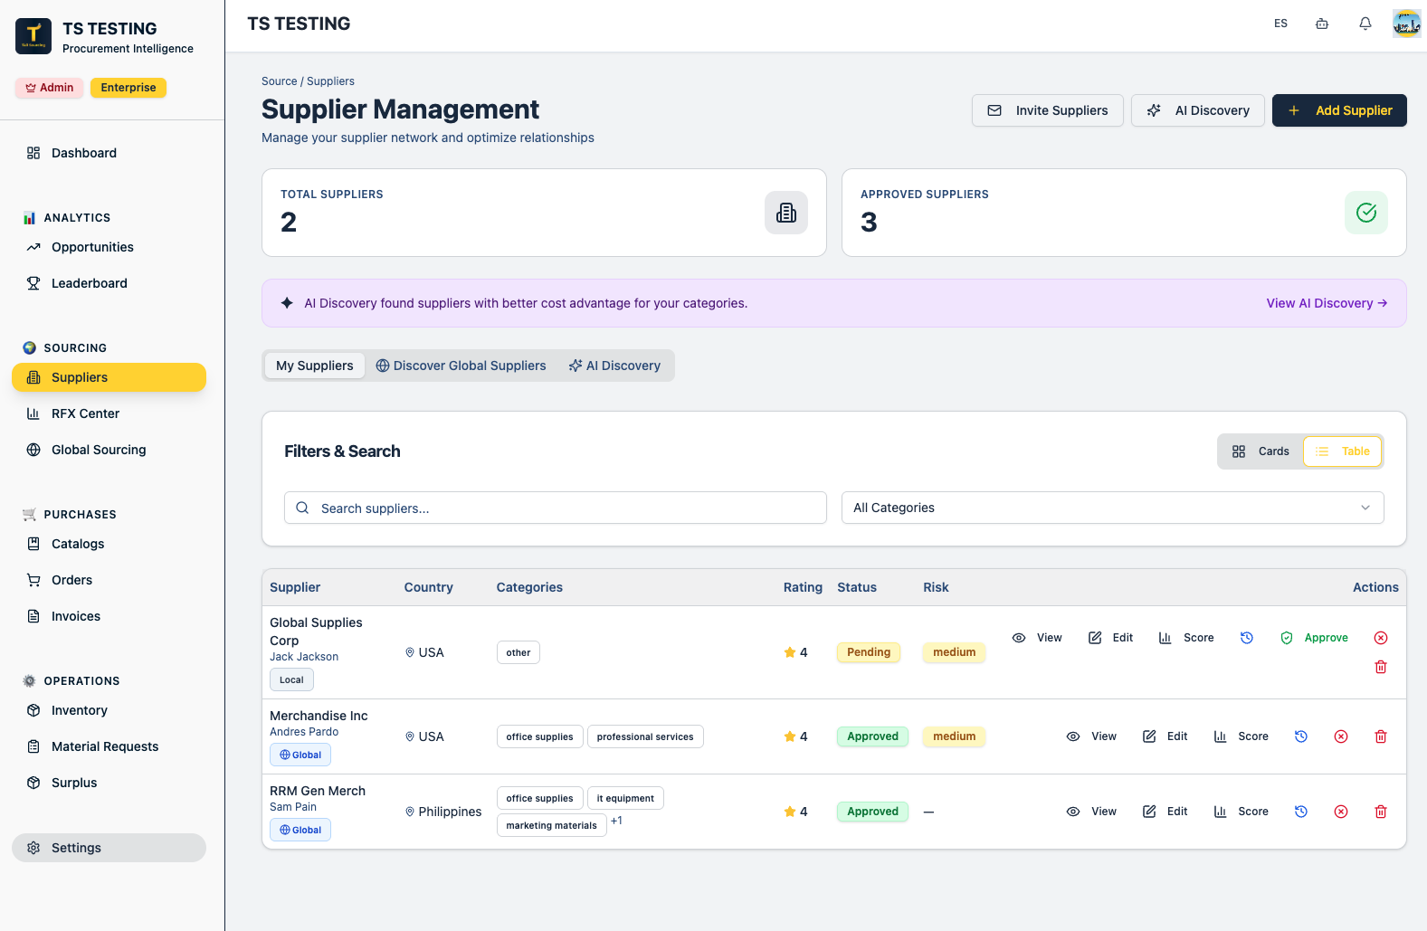1427x931 pixels.
Task: Follow View AI Discovery link
Action: pyautogui.click(x=1327, y=303)
